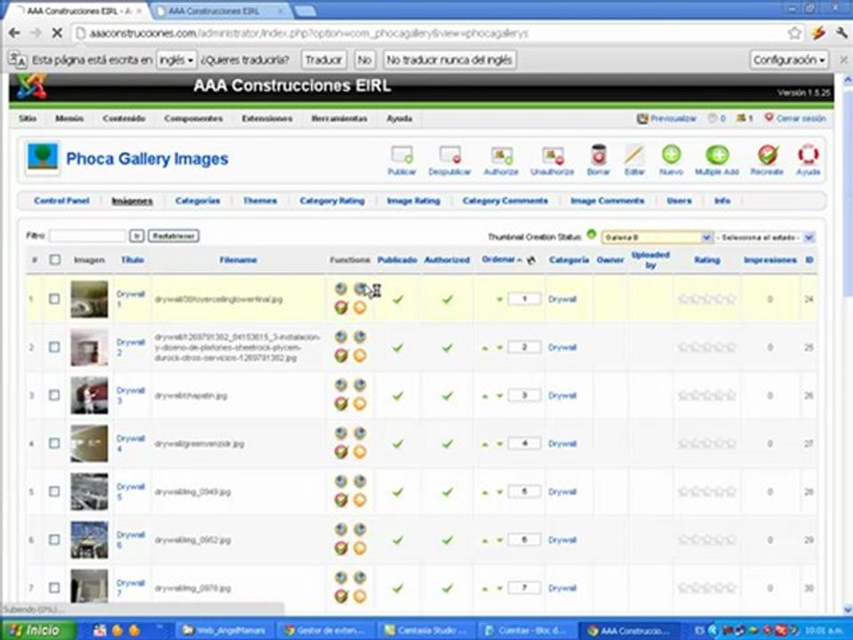This screenshot has height=640, width=853.
Task: Open the inglés language dropdown
Action: 176,60
